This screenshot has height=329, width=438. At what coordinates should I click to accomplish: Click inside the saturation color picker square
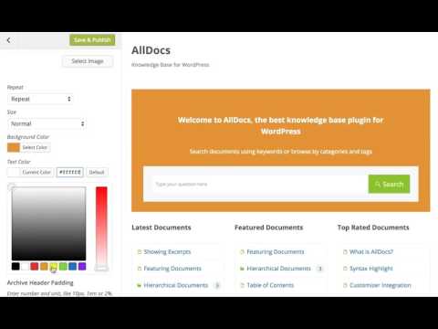pos(48,223)
